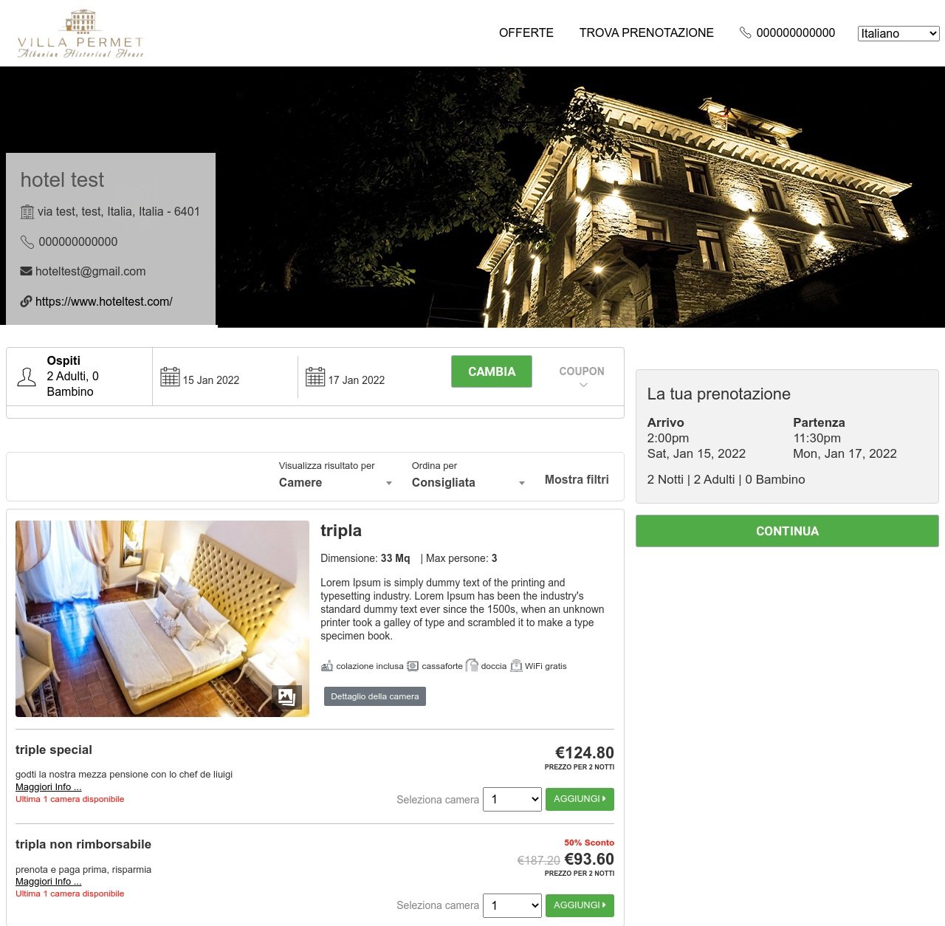Viewport: 945px width, 926px height.
Task: Click the 50% Sconto label
Action: pyautogui.click(x=589, y=843)
